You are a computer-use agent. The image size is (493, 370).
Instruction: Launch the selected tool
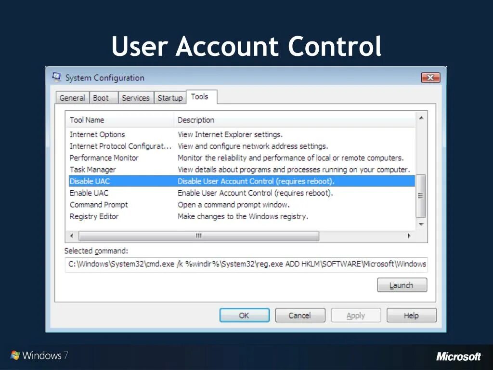pos(402,285)
